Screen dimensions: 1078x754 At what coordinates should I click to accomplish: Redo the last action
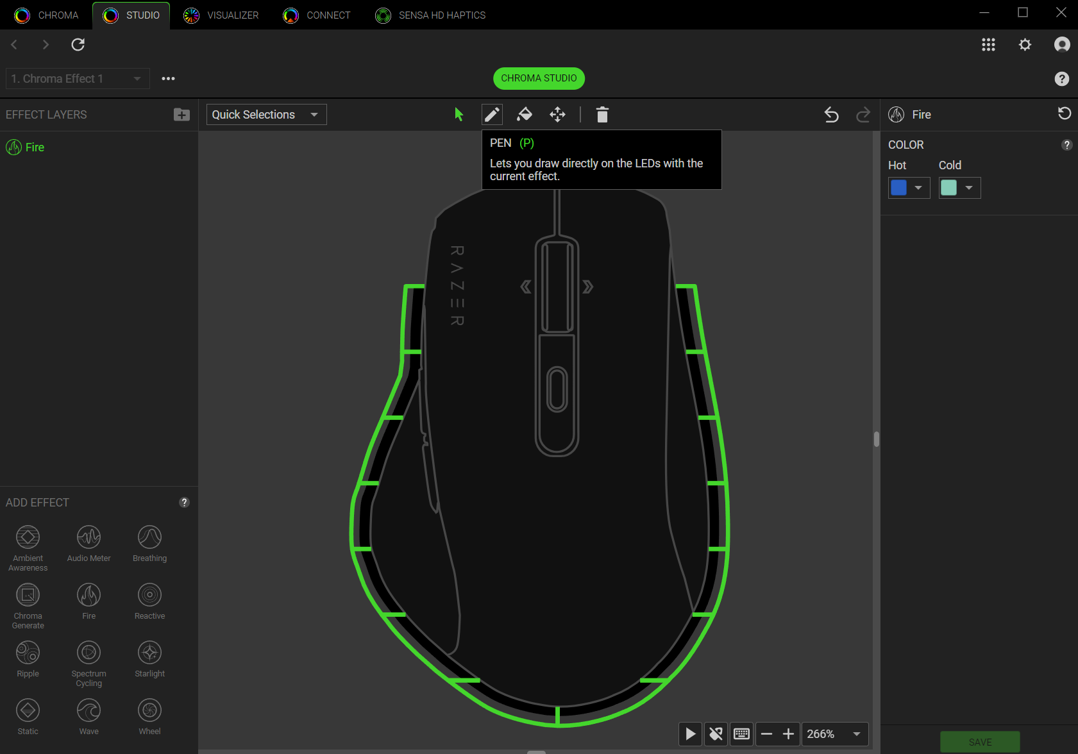point(863,115)
